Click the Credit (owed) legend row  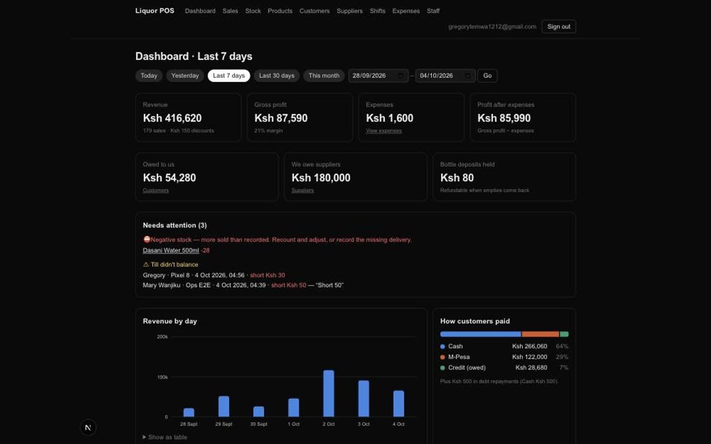[x=504, y=368]
